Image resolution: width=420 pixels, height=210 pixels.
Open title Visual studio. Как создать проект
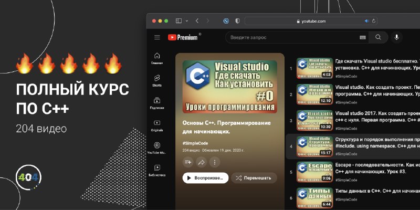(x=377, y=91)
